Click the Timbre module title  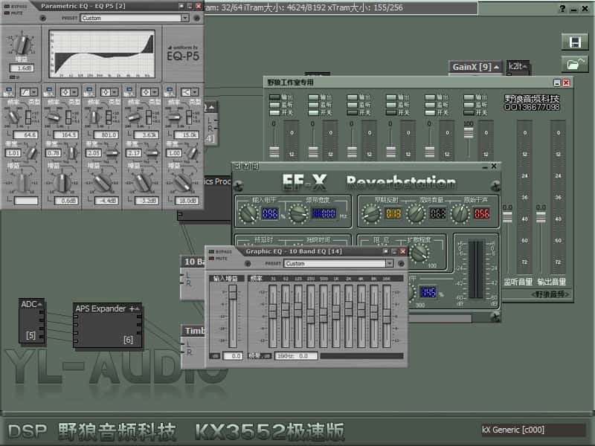click(194, 331)
